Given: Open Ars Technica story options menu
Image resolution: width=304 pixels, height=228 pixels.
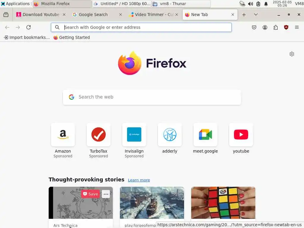Looking at the screenshot, I should click(106, 194).
